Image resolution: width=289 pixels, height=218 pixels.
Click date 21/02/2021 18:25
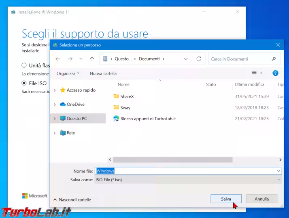[x=252, y=119]
